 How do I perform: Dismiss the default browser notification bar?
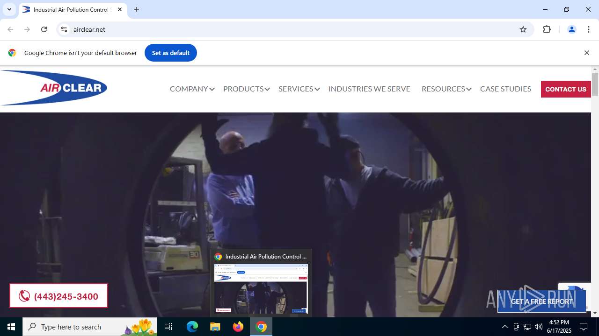coord(586,53)
